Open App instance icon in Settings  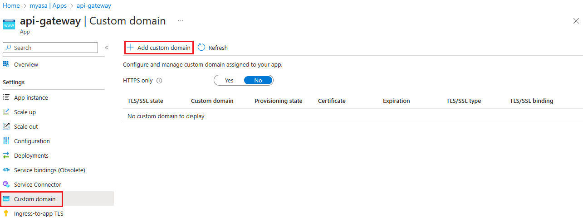pyautogui.click(x=6, y=97)
